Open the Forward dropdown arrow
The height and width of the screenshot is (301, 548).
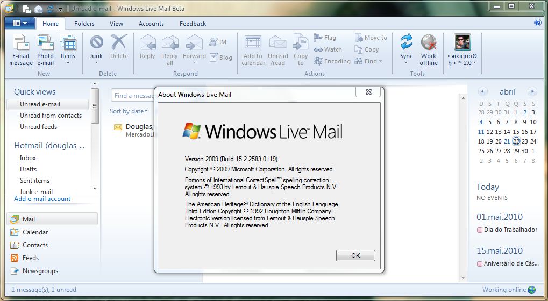[194, 63]
